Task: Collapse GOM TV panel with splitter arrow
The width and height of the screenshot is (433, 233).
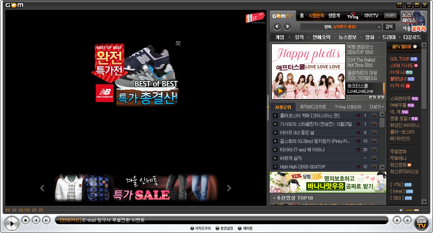Action: coord(268,107)
